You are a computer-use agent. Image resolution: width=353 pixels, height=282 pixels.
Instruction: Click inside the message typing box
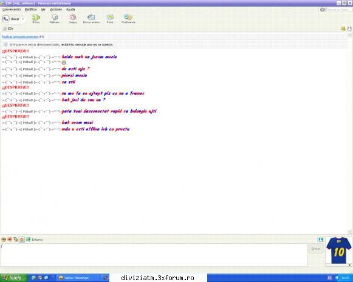(154, 255)
